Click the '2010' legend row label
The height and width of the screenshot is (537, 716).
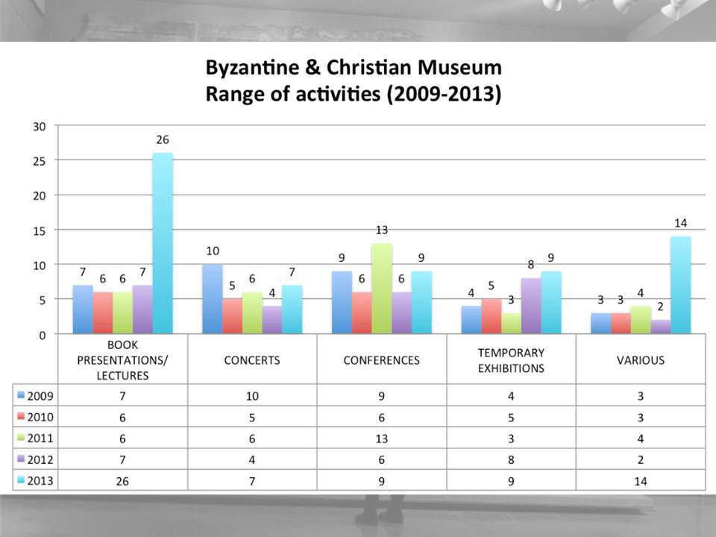pyautogui.click(x=40, y=417)
